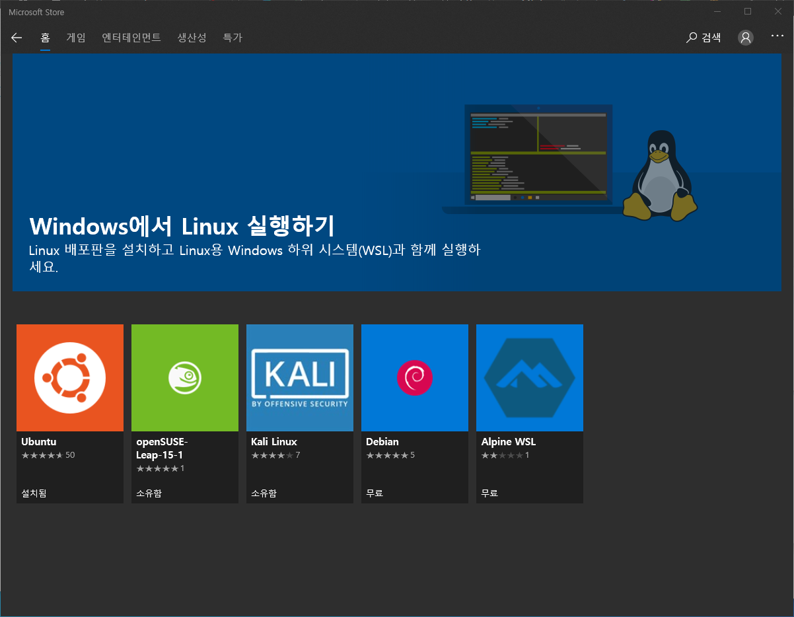Click Alpine WSL's star rating
The image size is (794, 617).
coord(502,455)
